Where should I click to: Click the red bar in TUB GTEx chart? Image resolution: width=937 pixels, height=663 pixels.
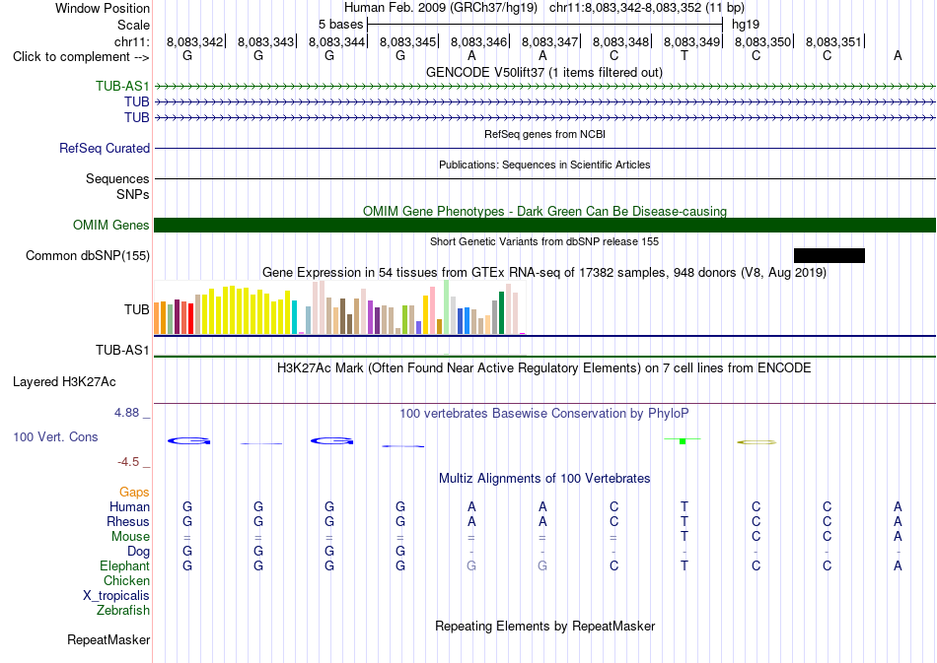[190, 318]
